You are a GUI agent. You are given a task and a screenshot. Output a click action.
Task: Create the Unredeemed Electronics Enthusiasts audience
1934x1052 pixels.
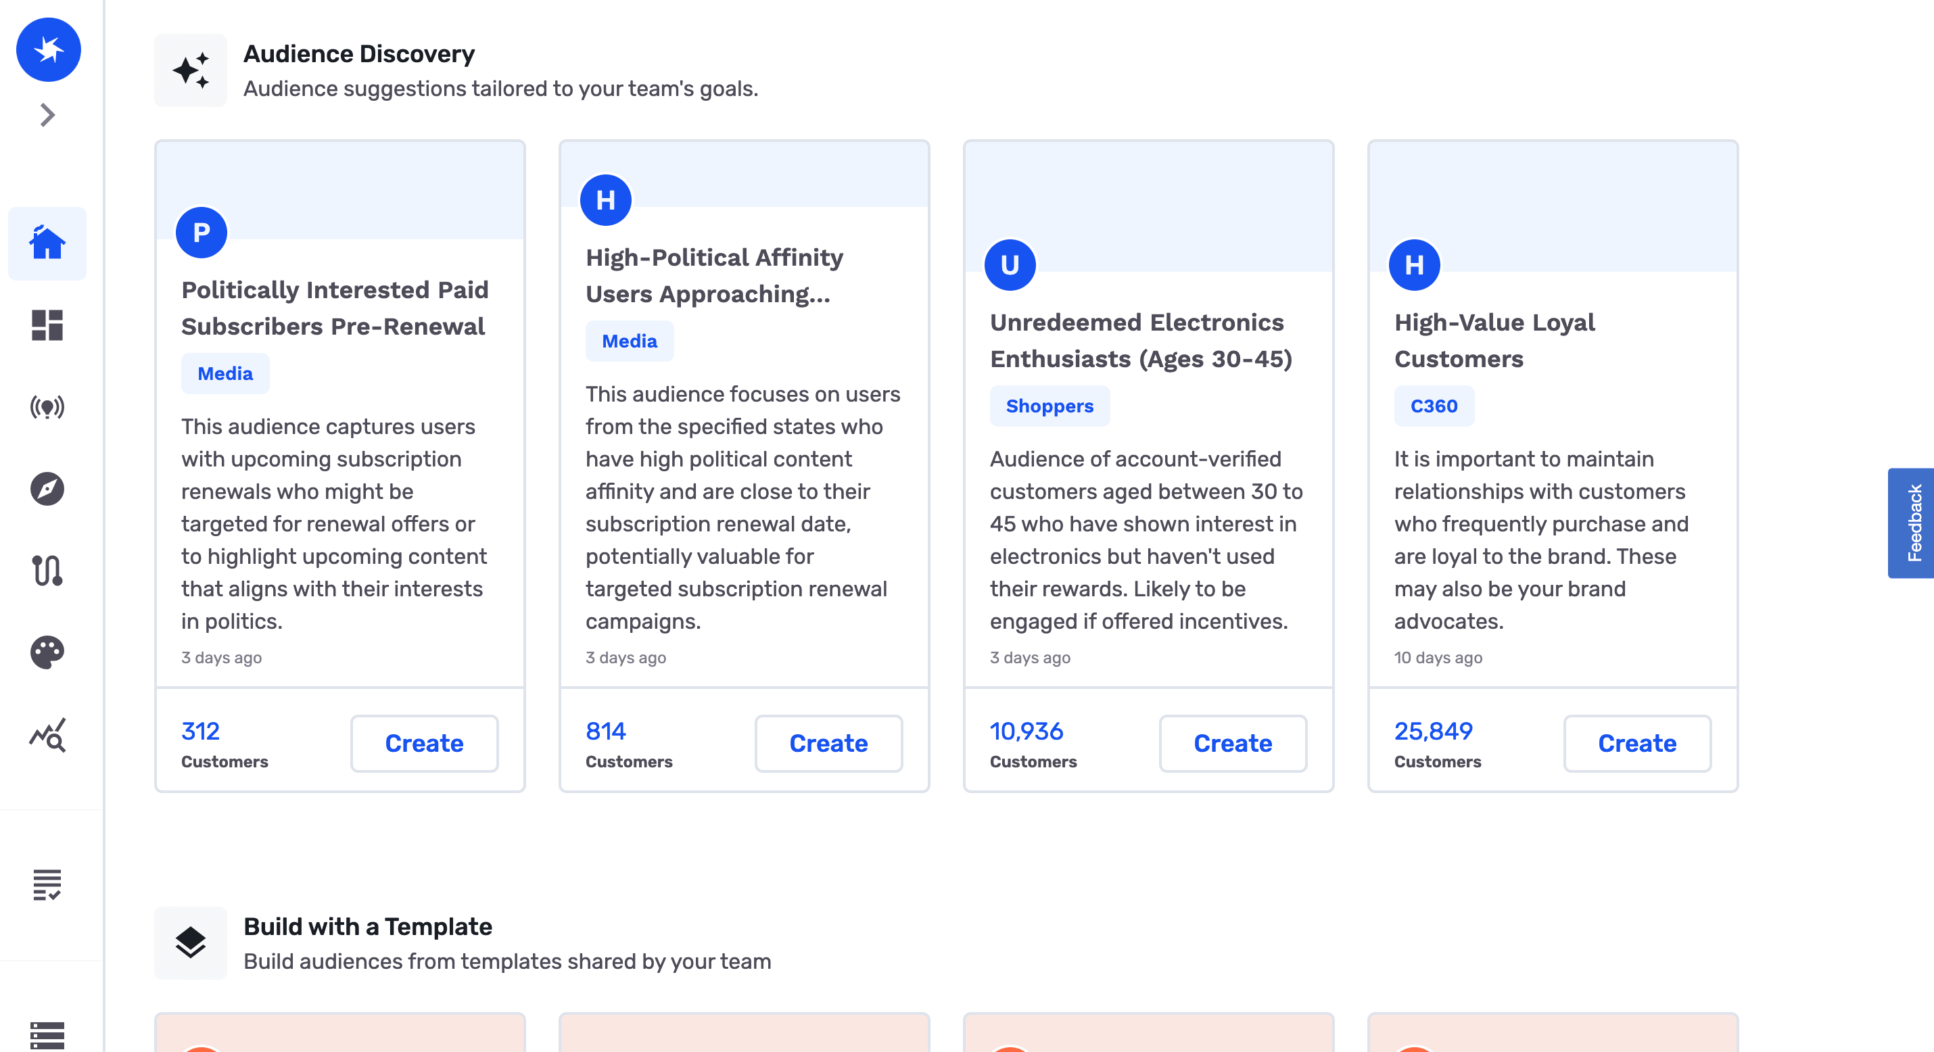[1233, 744]
